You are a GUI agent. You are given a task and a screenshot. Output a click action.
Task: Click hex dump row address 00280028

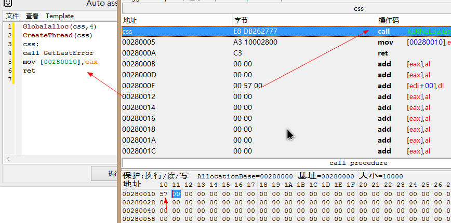click(138, 202)
